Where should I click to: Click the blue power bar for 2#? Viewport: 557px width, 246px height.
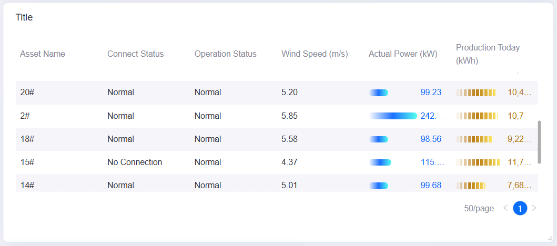coord(393,116)
